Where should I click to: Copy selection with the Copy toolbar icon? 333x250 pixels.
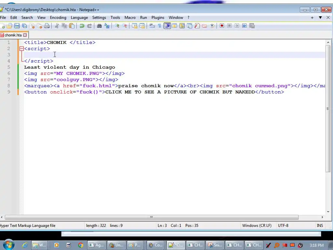(x=64, y=26)
